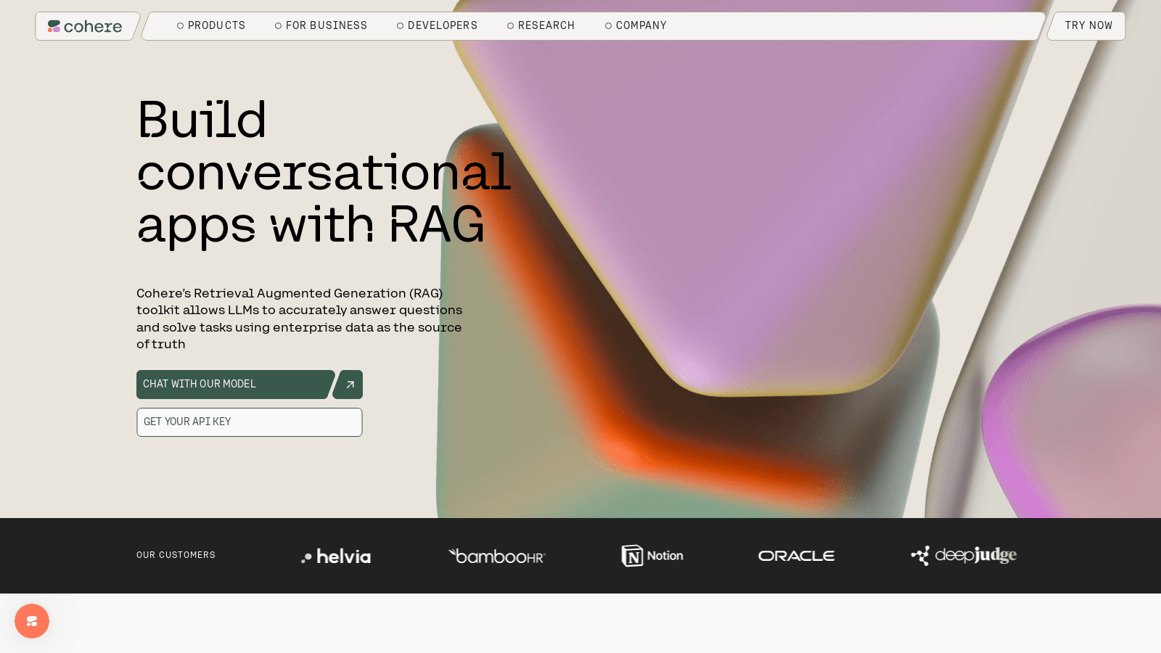Click the Notion customer logo
Image resolution: width=1161 pixels, height=653 pixels.
[x=652, y=556]
